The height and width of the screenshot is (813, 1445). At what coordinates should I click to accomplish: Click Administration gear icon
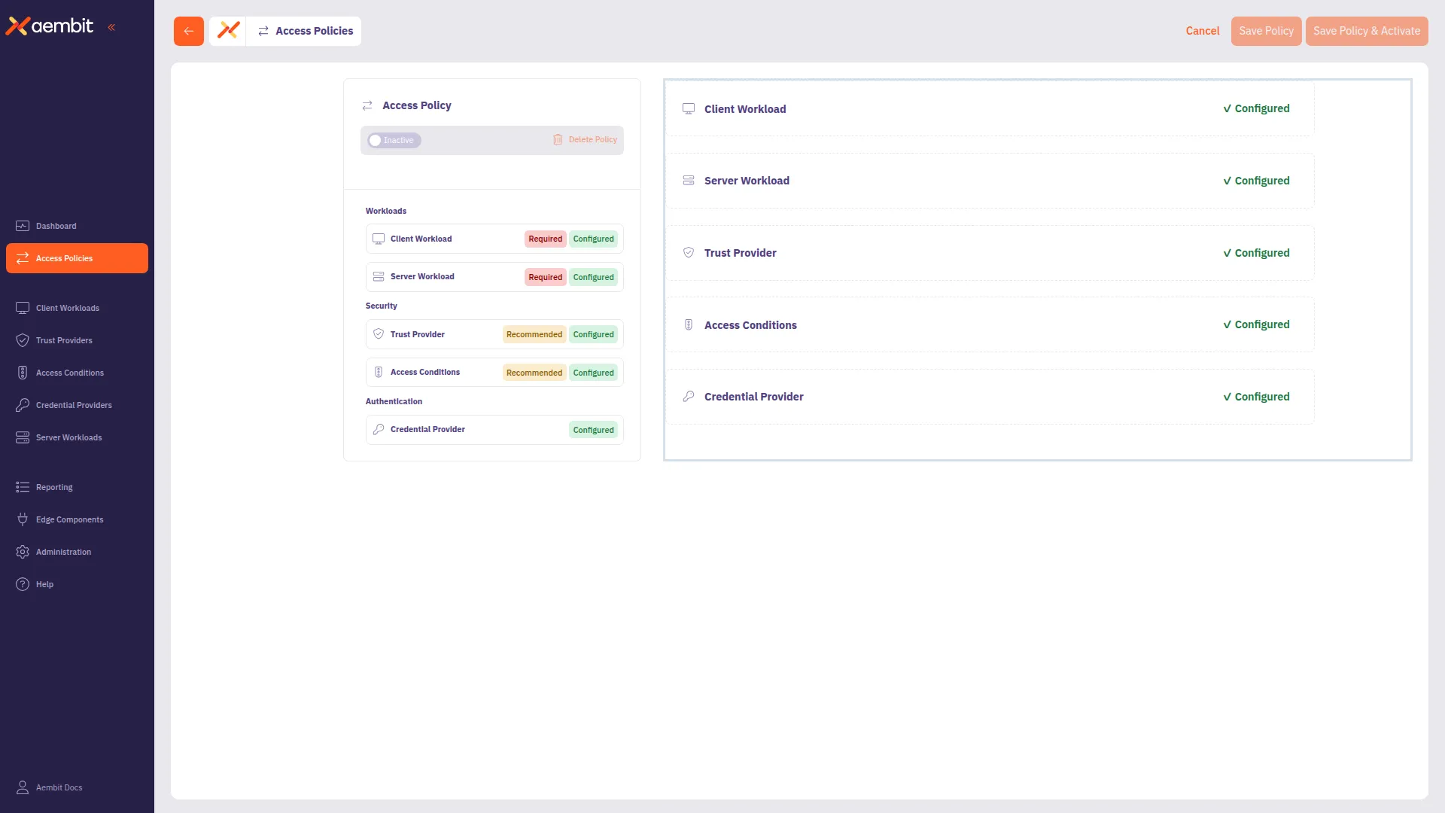pyautogui.click(x=23, y=552)
